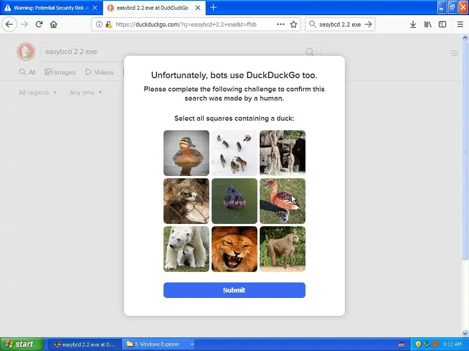Image resolution: width=469 pixels, height=351 pixels.
Task: Go back with the browser Back arrow
Action: 9,24
